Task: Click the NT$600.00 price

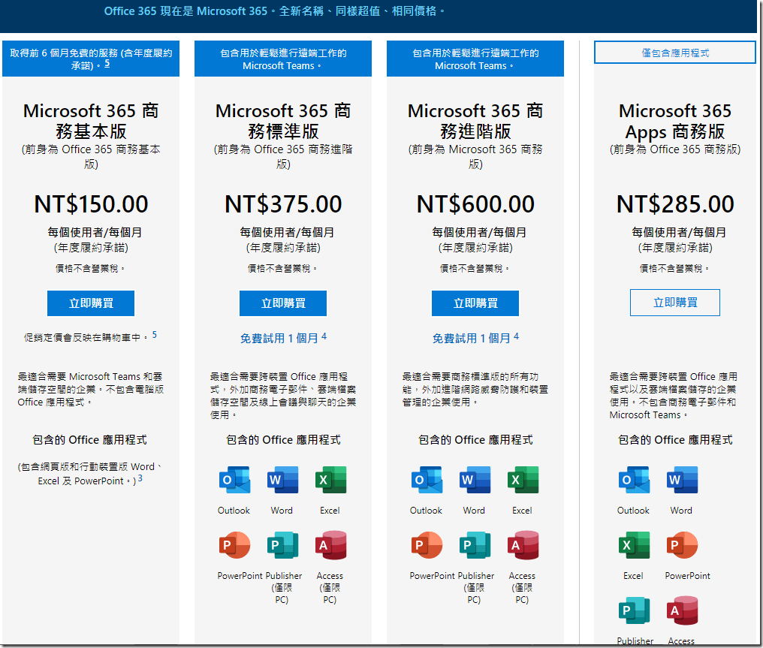Action: tap(475, 203)
